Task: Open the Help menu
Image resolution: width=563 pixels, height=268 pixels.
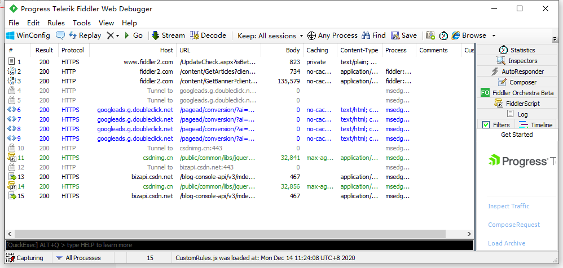Action: 129,23
